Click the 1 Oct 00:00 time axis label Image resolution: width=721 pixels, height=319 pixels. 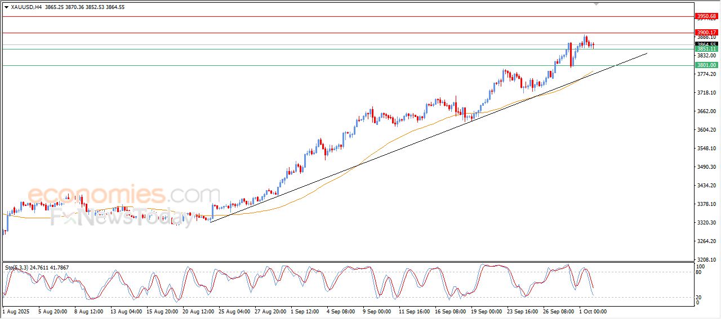click(594, 311)
